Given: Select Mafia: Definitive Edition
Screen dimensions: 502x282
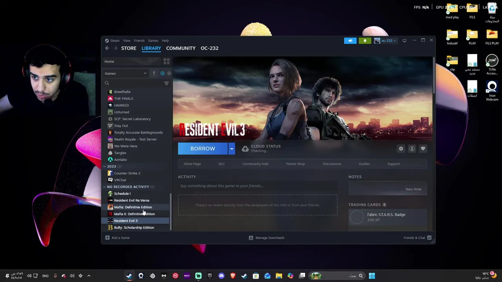Looking at the screenshot, I should tap(133, 207).
